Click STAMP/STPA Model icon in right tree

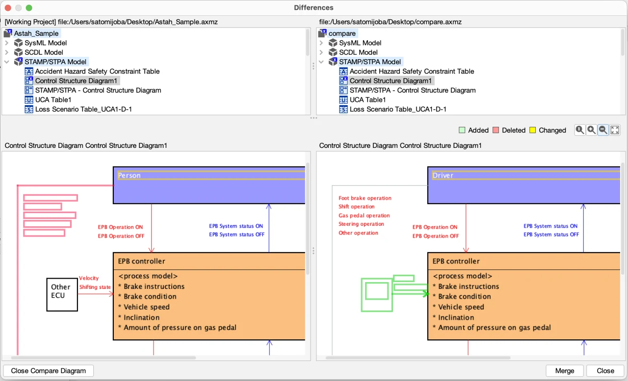(333, 62)
